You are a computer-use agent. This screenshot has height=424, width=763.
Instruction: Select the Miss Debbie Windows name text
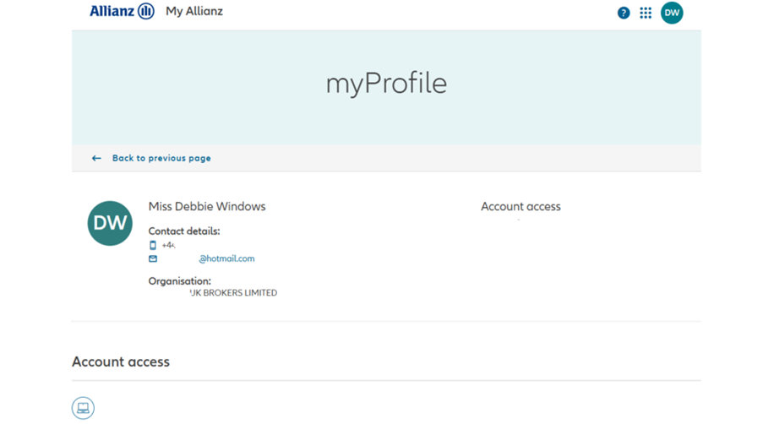coord(207,206)
